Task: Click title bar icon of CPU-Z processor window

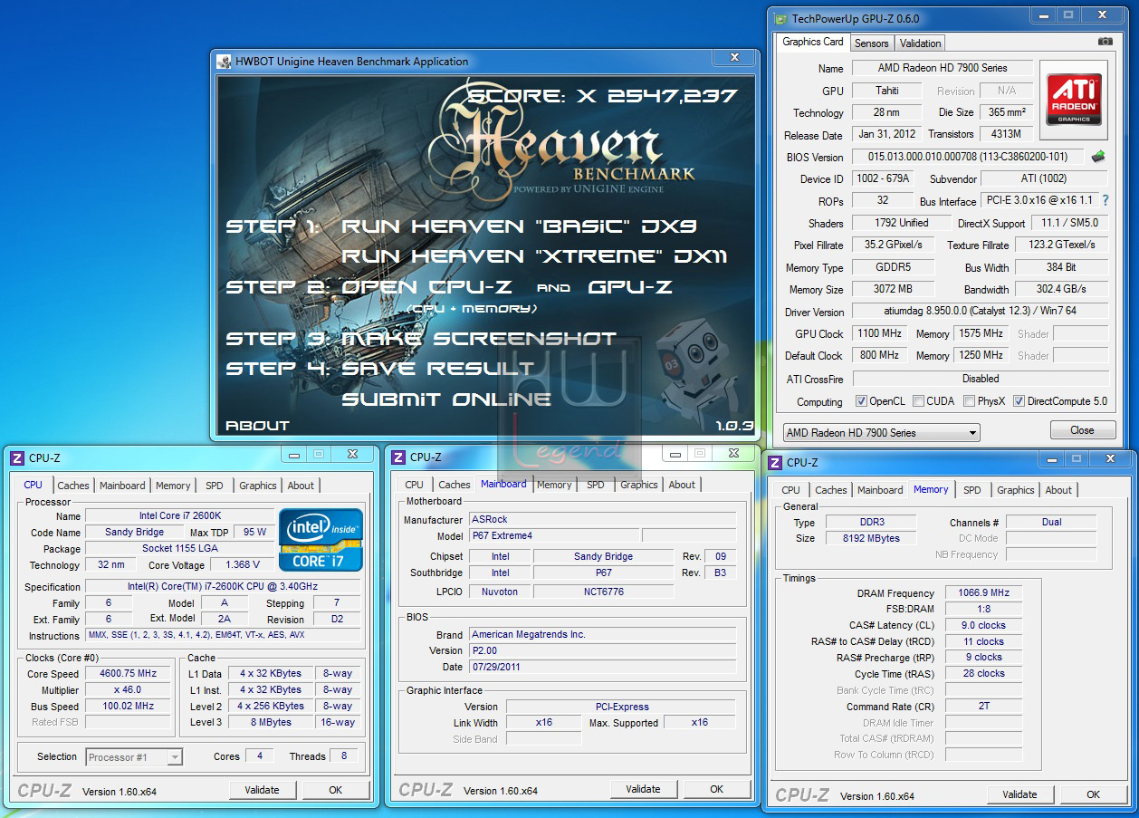Action: (16, 457)
